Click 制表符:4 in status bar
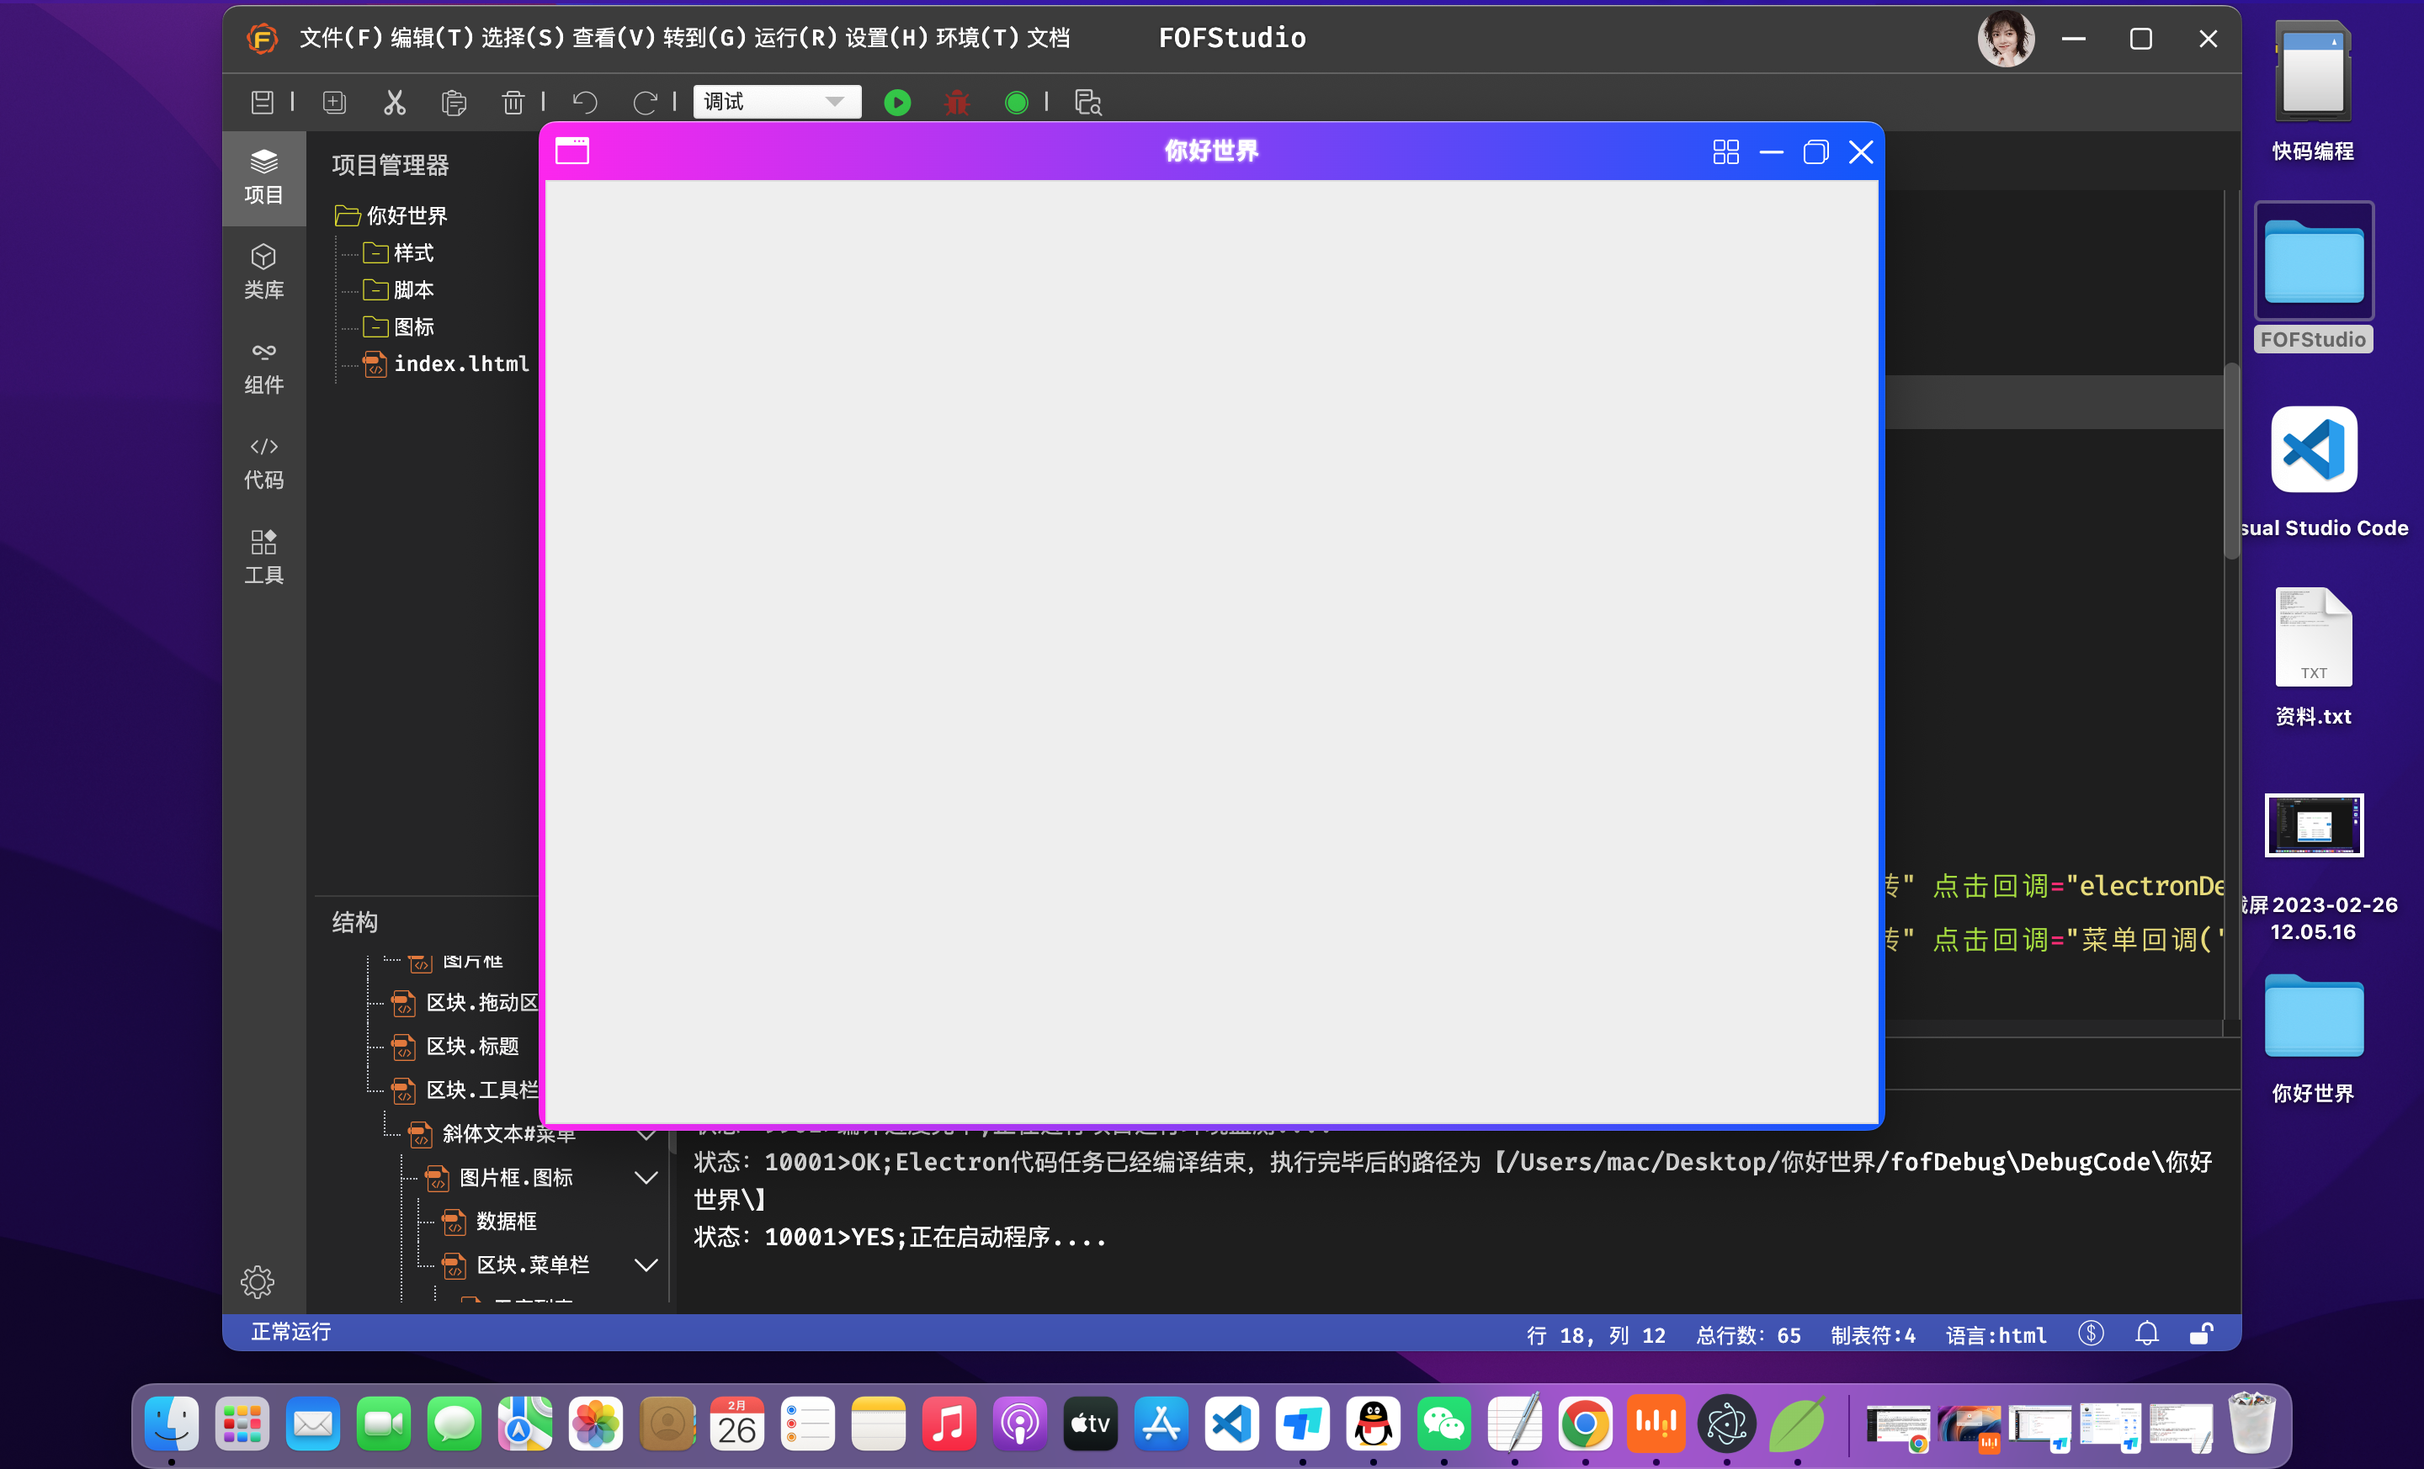 tap(1873, 1334)
